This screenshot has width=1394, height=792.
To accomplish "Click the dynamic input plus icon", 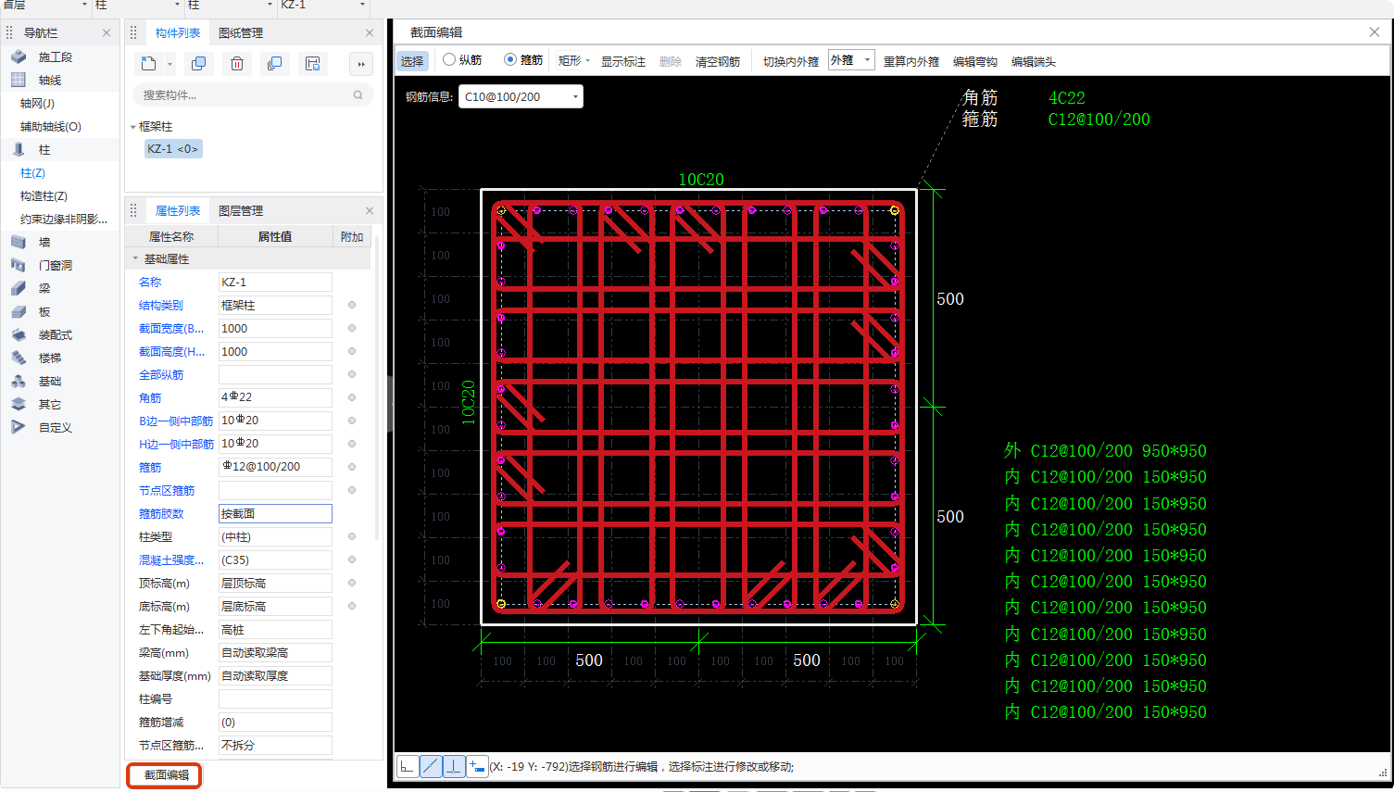I will tap(477, 766).
